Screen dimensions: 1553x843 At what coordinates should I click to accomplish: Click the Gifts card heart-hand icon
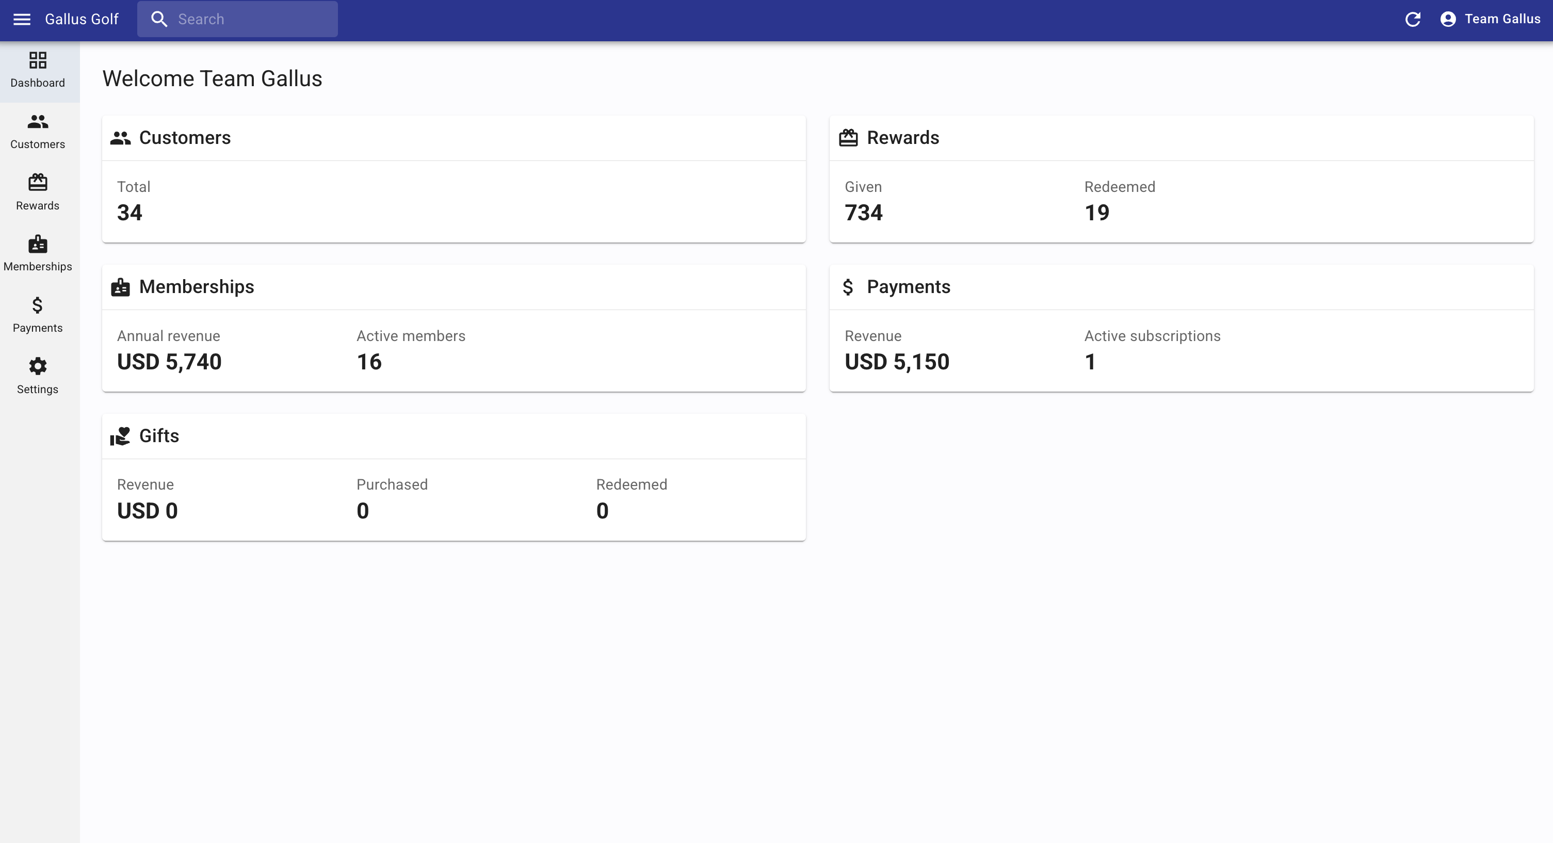[120, 436]
